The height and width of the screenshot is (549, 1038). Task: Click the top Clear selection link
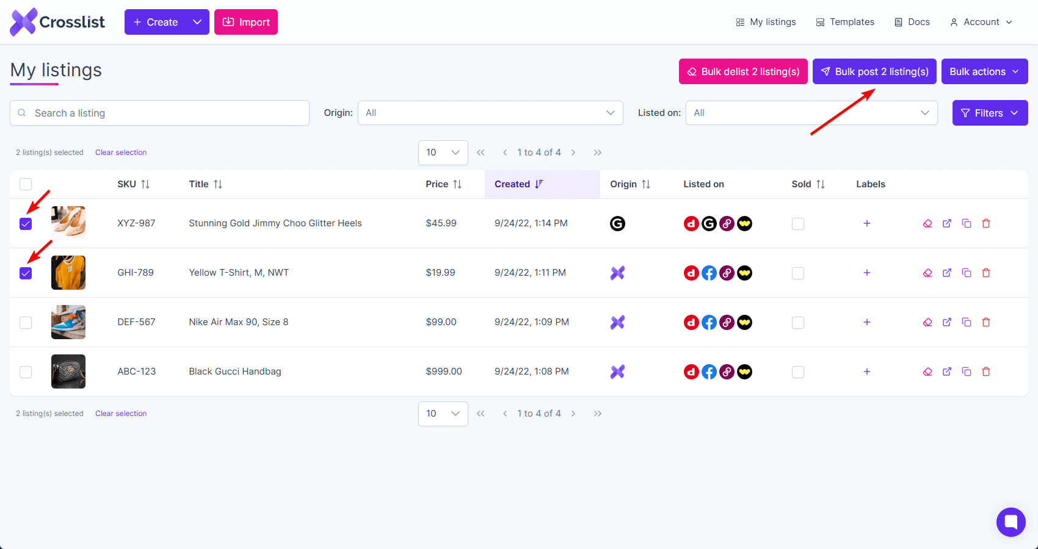pyautogui.click(x=121, y=152)
